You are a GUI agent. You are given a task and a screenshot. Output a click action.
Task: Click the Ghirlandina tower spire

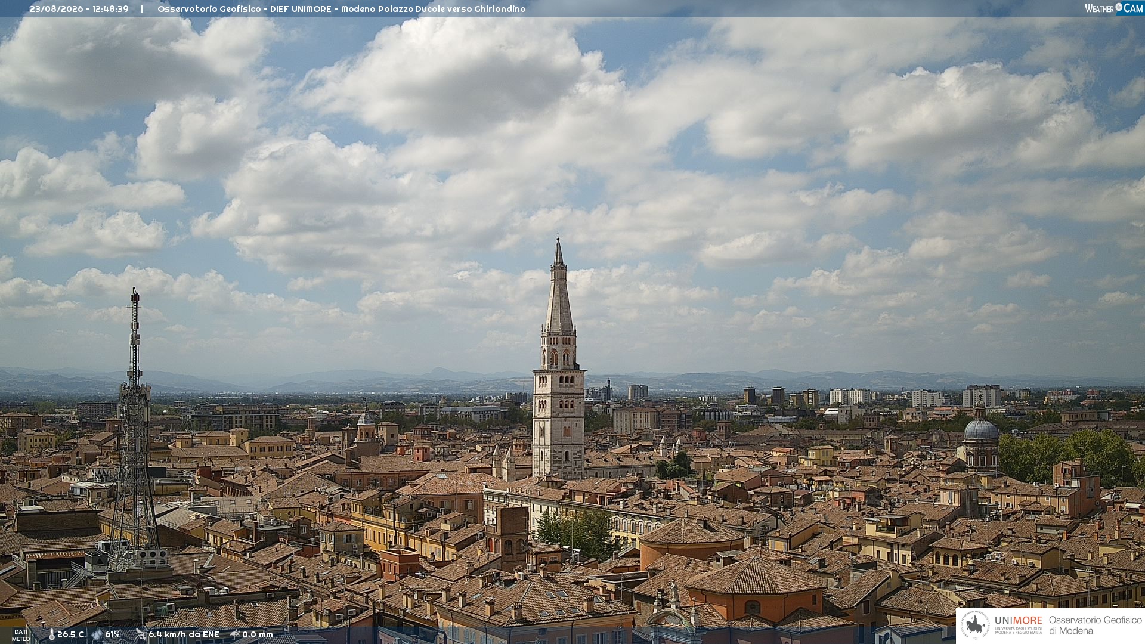559,285
